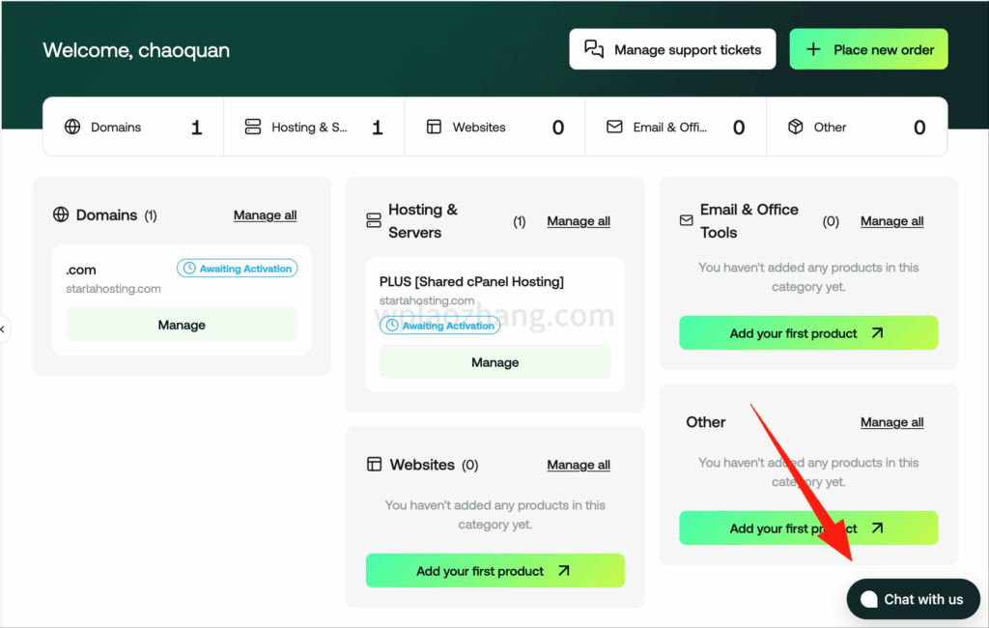Viewport: 989px width, 628px height.
Task: Click Awaiting Activation badge on .com domain
Action: pyautogui.click(x=238, y=269)
